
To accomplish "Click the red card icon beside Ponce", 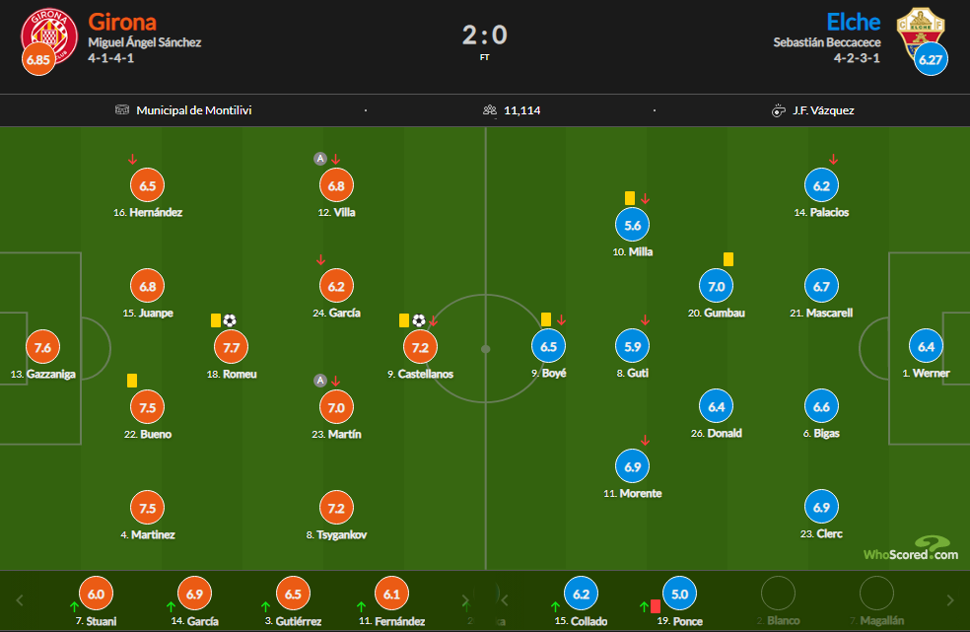I will 655,605.
